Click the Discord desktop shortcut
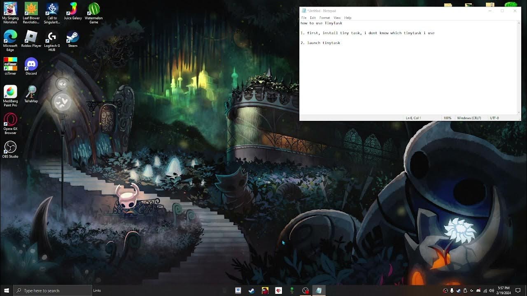The image size is (527, 296). coord(31,66)
